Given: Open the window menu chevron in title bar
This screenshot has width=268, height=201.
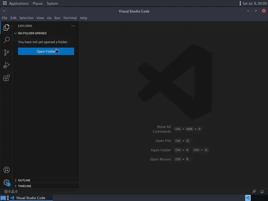Looking at the screenshot, I should coord(4,11).
